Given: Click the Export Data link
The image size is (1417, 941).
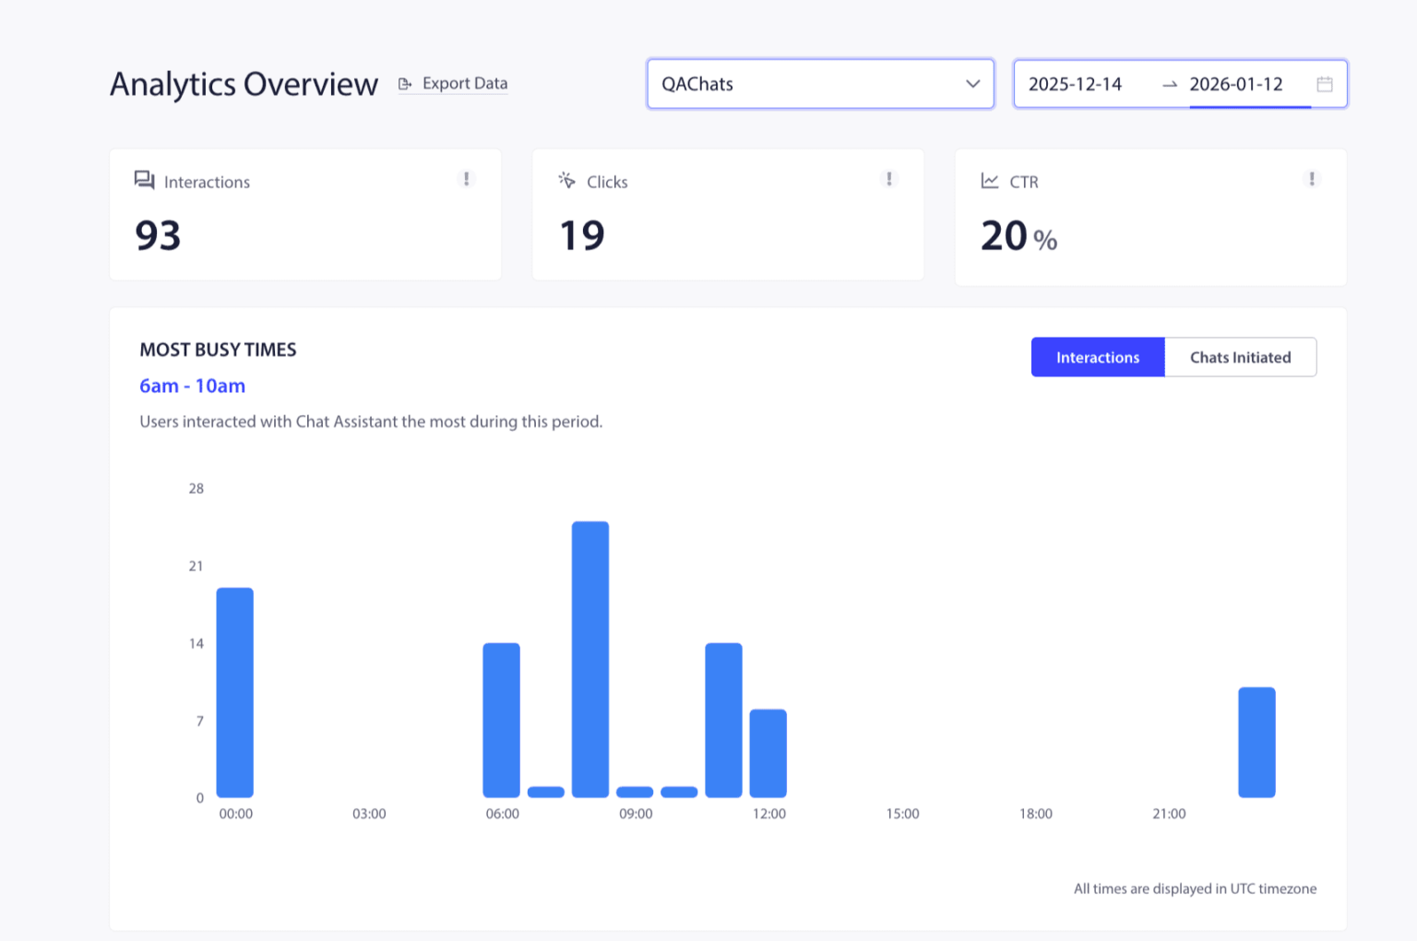Looking at the screenshot, I should 464,83.
